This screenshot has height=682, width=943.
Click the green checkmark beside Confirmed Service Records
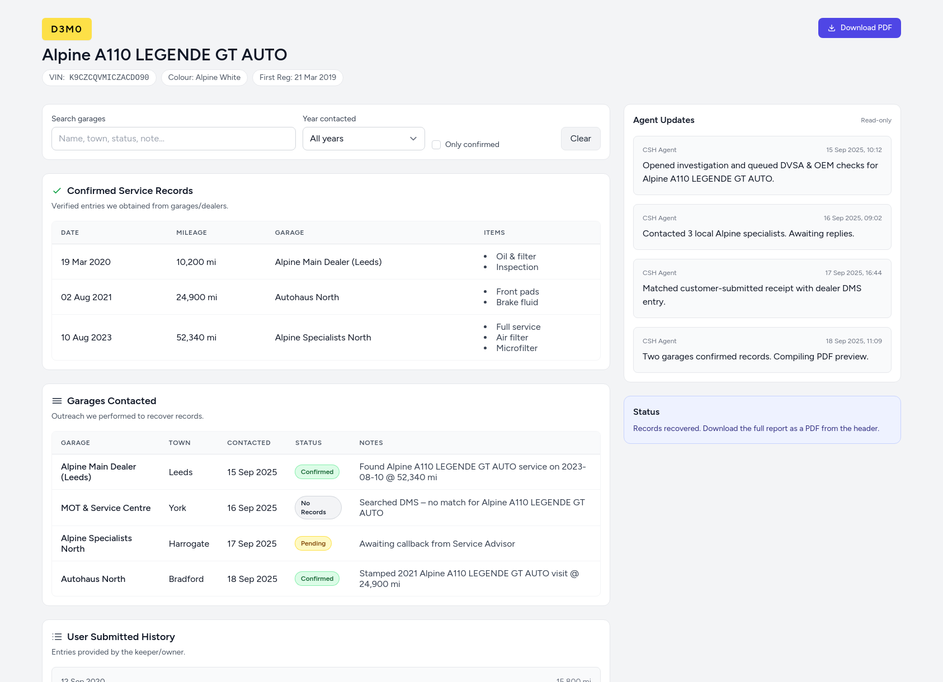click(56, 191)
